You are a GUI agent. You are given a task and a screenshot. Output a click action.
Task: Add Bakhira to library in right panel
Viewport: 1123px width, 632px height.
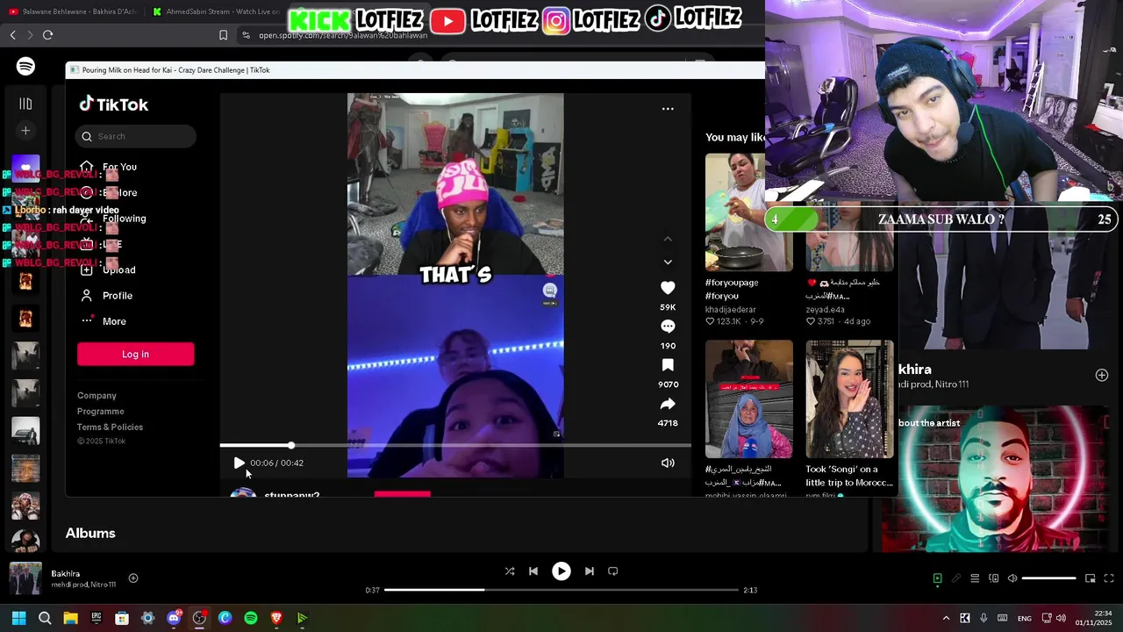coord(1102,375)
